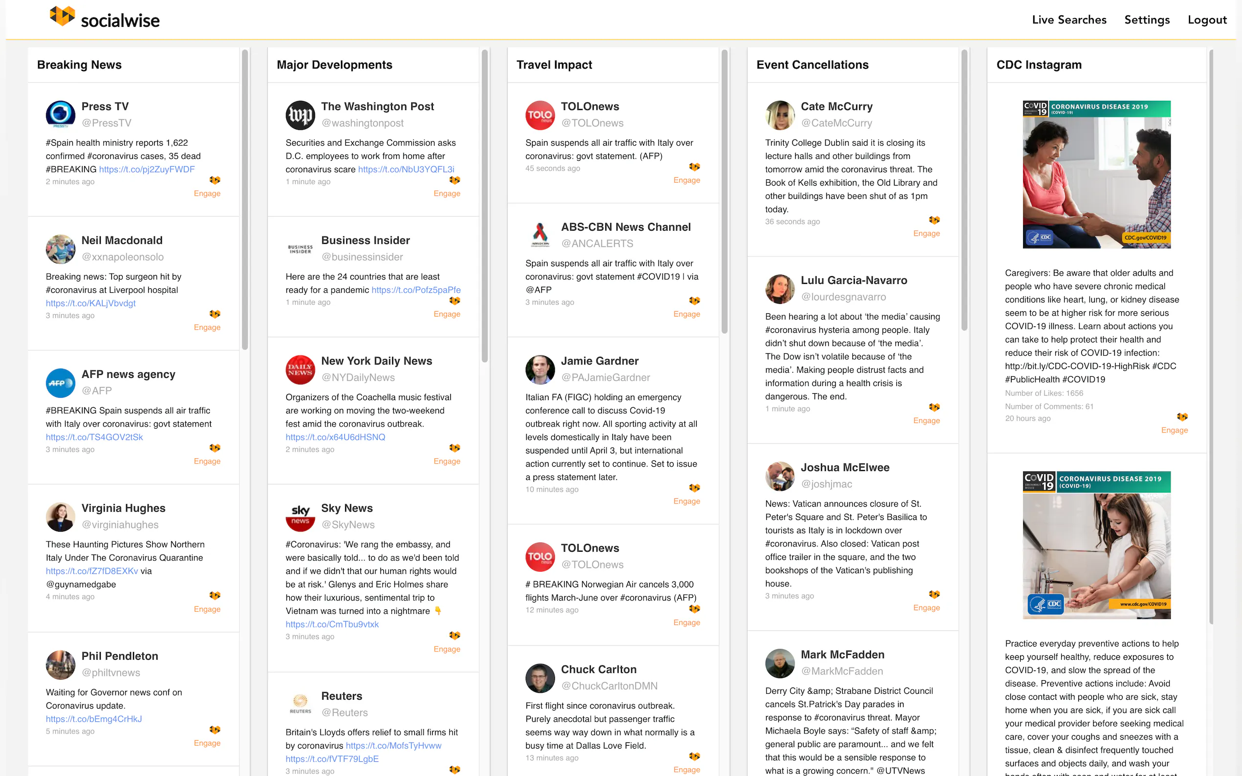Click socialwise icon on Joshua McElwee post
Screen dimensions: 1242x776
[x=934, y=594]
